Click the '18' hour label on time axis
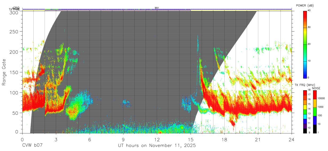This screenshot has height=151, width=328. tap(224, 139)
